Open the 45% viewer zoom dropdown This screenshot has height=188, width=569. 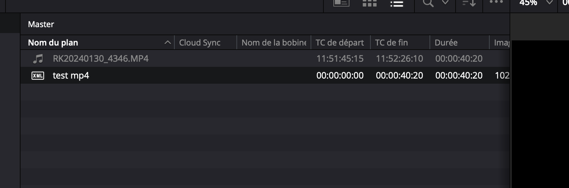click(x=536, y=3)
